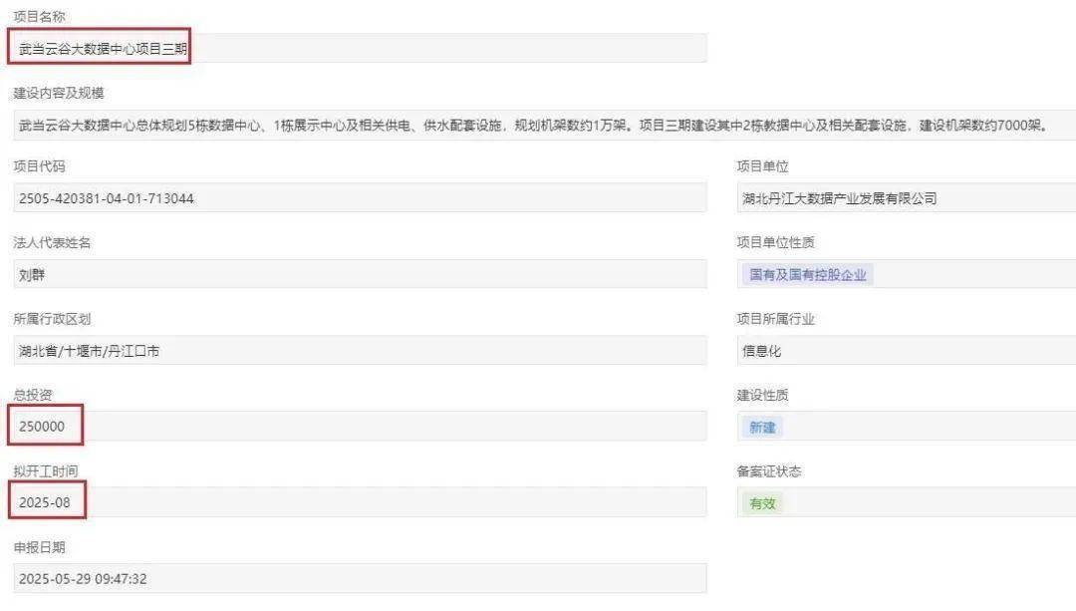The width and height of the screenshot is (1076, 611).
Task: Click the field showing 湖北省/十堰市/丹江口市
Action: point(359,351)
